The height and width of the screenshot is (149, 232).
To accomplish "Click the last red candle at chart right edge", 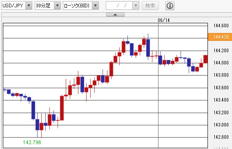I will [x=205, y=59].
